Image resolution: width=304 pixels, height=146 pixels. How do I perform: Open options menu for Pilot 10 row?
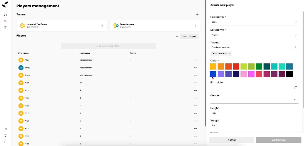coord(195,83)
